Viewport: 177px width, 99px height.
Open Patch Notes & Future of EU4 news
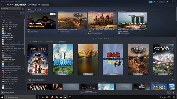click(102, 20)
